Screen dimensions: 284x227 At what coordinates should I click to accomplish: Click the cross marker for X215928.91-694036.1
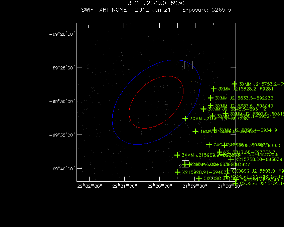(178, 172)
